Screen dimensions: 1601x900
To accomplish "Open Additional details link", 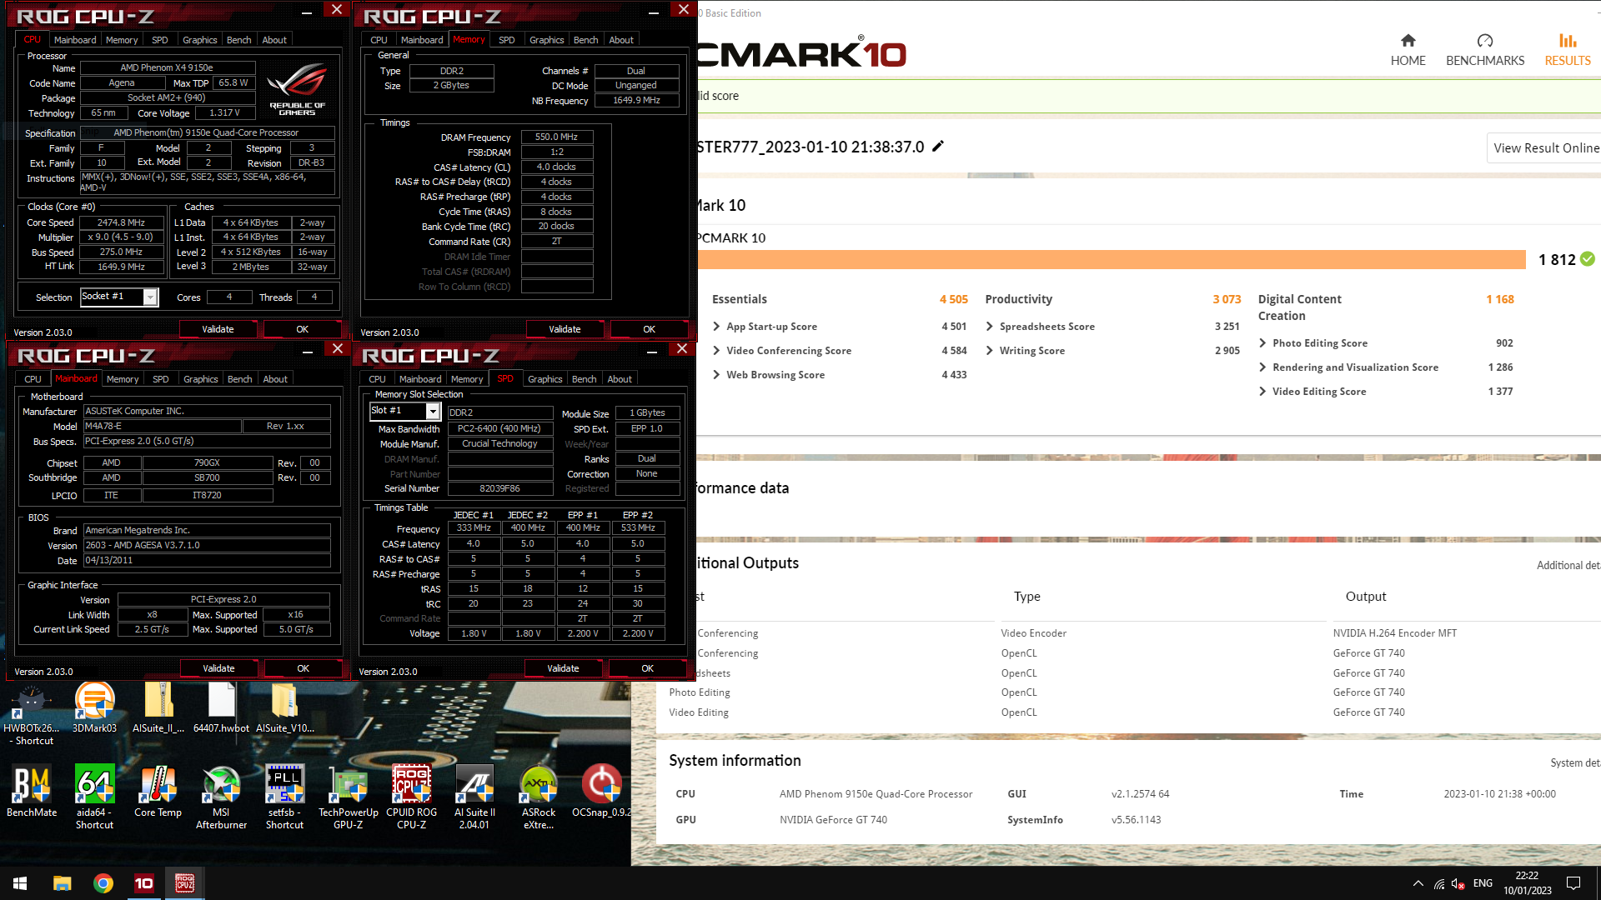I will 1568,565.
